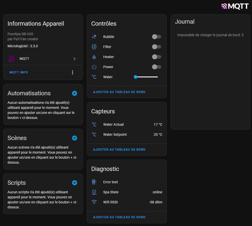Click the Heater flame icon
Screen dimensions: 252x226
(94, 57)
